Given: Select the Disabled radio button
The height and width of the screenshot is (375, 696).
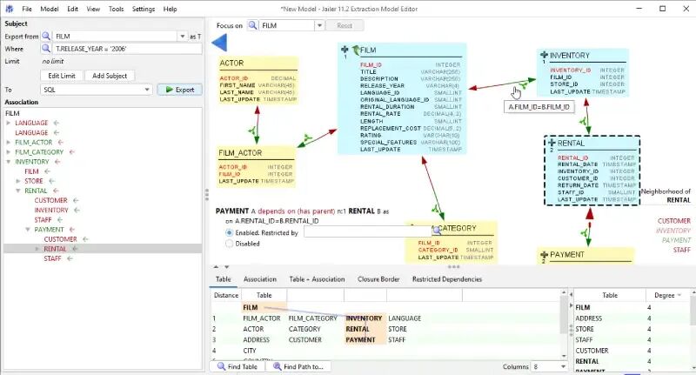Looking at the screenshot, I should (x=229, y=244).
